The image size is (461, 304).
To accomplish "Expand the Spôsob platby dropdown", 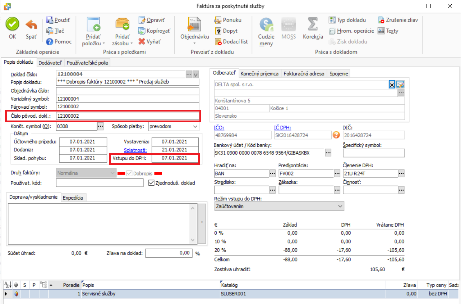I will click(195, 127).
